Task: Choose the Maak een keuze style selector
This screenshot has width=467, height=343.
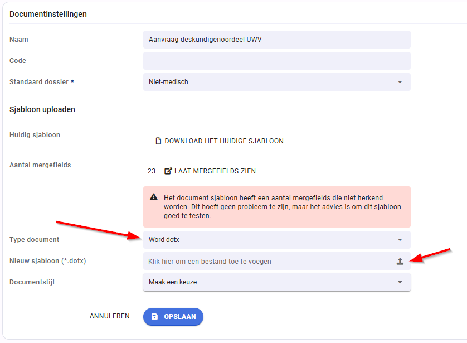Action: (277, 282)
